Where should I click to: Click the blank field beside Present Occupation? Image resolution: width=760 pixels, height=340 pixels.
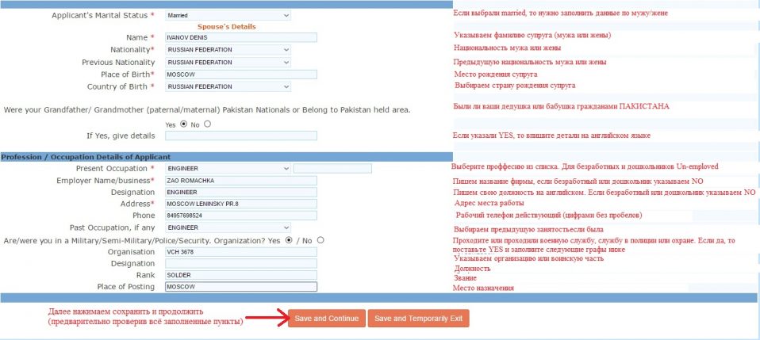click(x=332, y=169)
